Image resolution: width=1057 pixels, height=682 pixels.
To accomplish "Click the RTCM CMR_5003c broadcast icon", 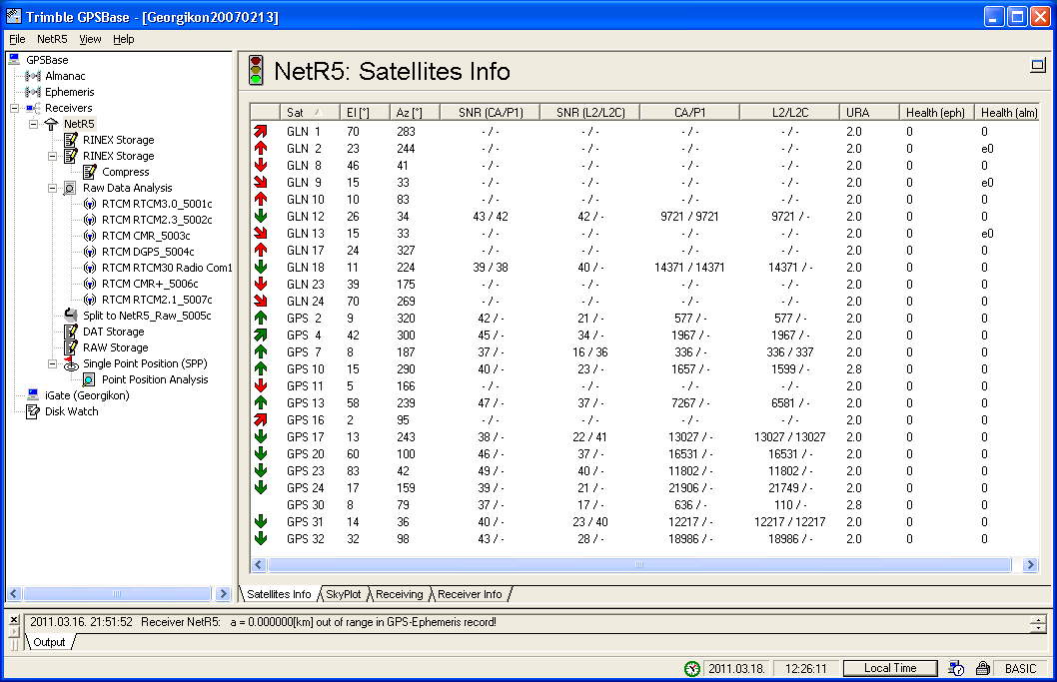I will pyautogui.click(x=90, y=236).
